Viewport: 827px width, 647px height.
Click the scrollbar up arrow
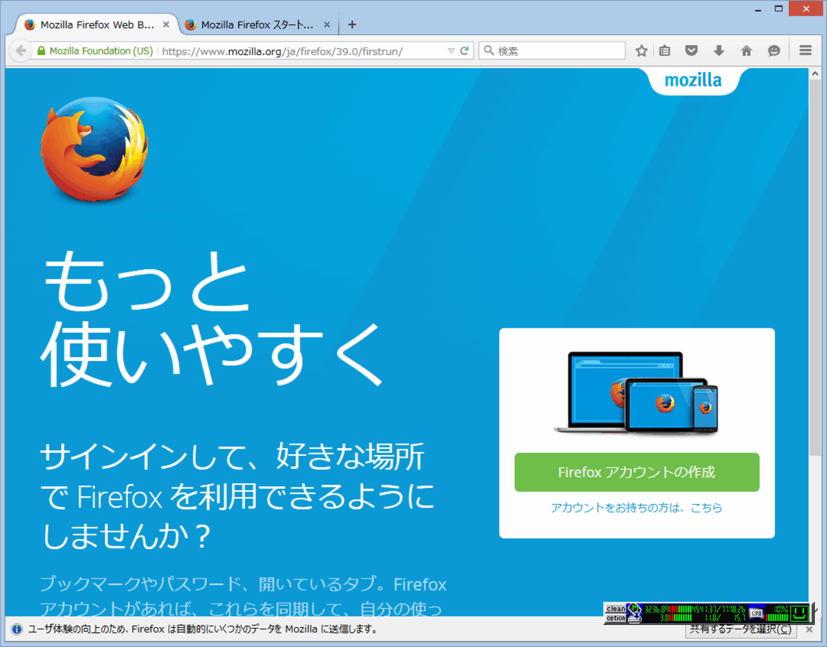pos(815,74)
